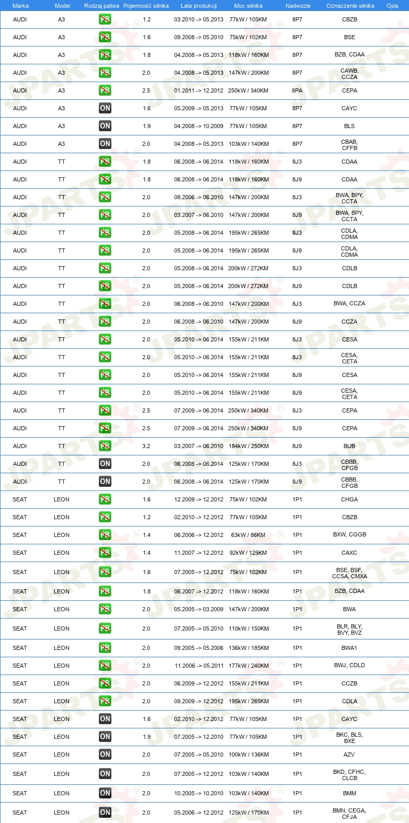Click the diesel ON icon for Audi A3 CBAB, CFFB
Image resolution: width=409 pixels, height=823 pixels.
pyautogui.click(x=105, y=144)
